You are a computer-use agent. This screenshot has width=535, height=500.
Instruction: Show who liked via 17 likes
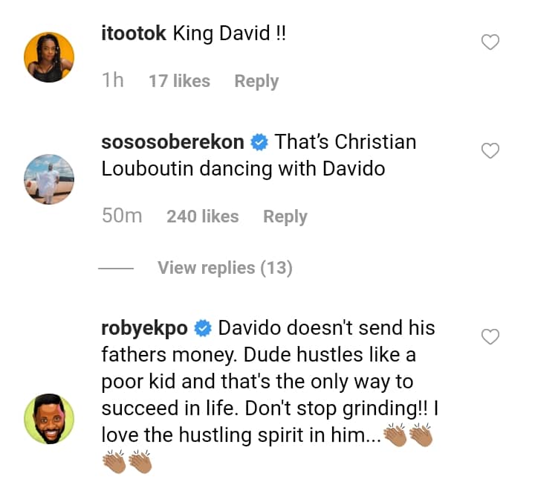pyautogui.click(x=179, y=81)
